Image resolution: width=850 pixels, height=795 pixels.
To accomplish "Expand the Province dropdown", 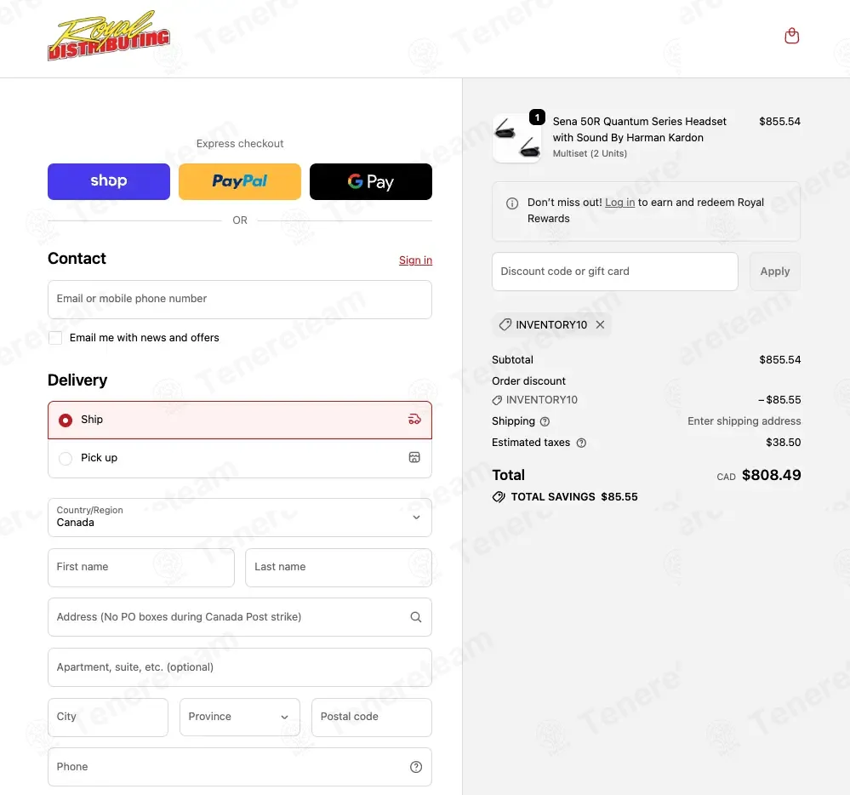I will coord(239,718).
